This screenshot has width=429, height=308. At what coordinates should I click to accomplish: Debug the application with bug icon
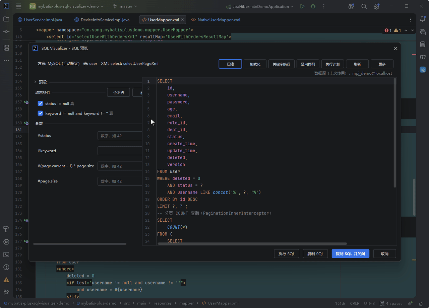point(313,6)
